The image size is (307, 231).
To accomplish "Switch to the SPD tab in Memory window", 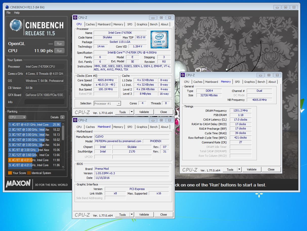I will [237, 82].
